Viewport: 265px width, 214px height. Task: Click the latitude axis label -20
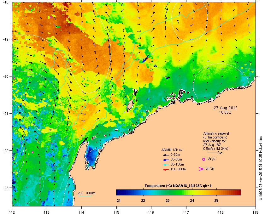[x=6, y=76]
